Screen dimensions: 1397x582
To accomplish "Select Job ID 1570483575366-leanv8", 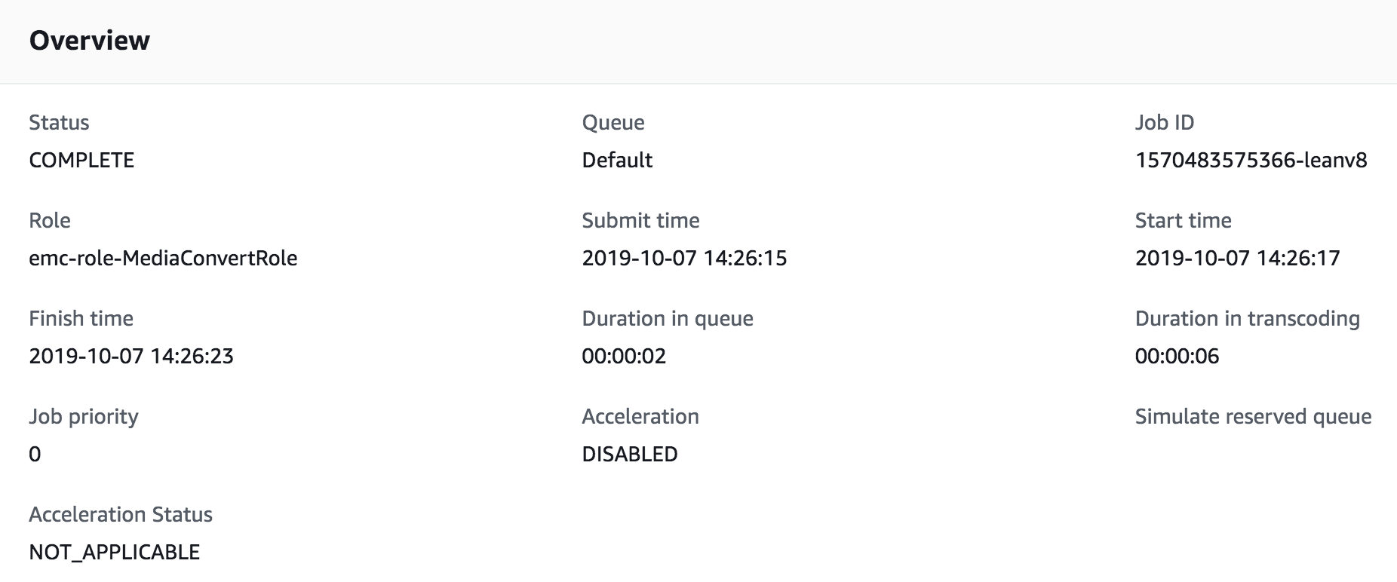I will [x=1251, y=160].
